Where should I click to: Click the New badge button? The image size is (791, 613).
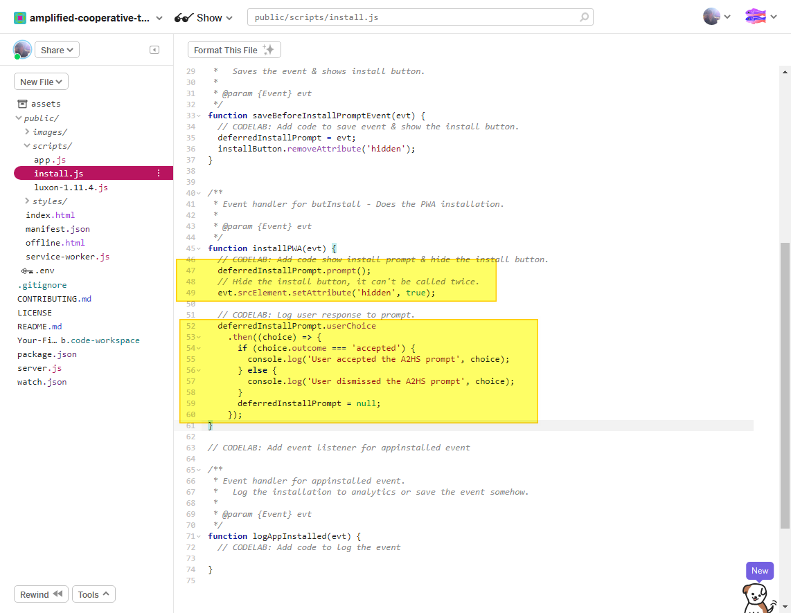tap(760, 571)
